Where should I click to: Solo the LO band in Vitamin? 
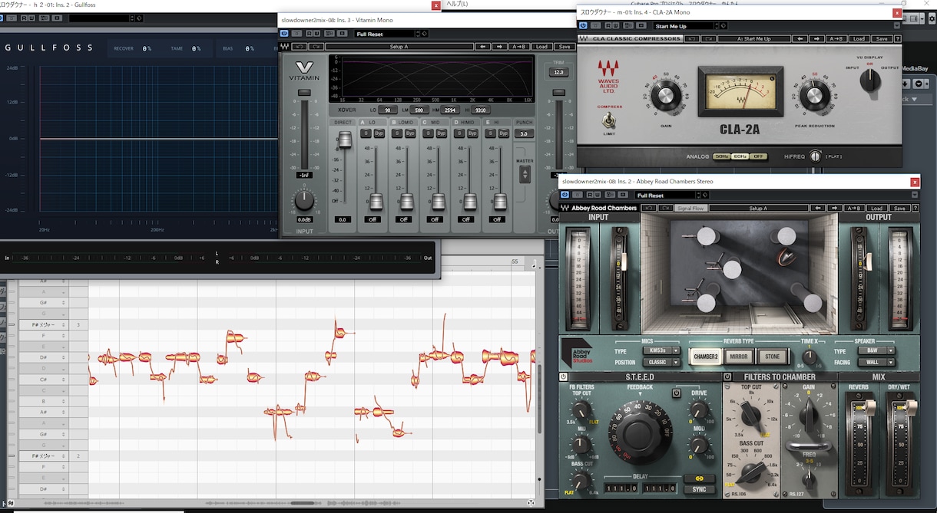pos(367,133)
